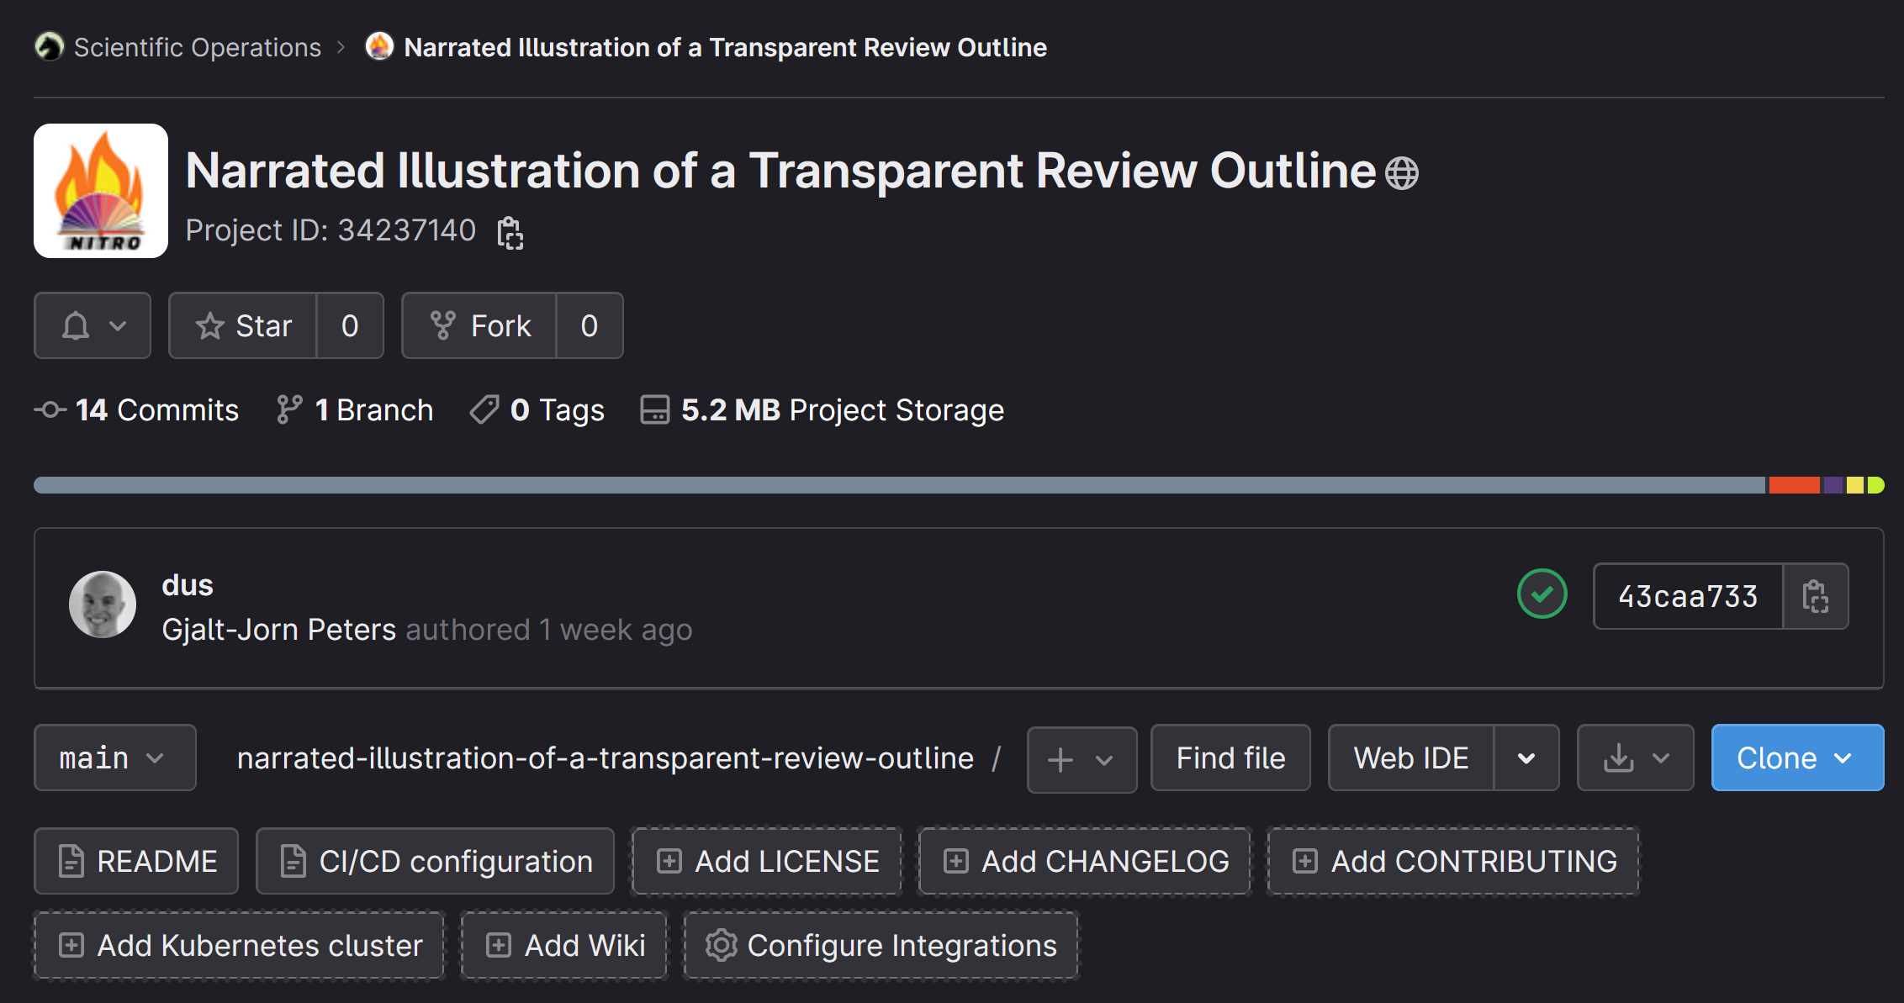Open 5.2 MB Project Storage details
Viewport: 1904px width, 1003px height.
pyautogui.click(x=822, y=410)
